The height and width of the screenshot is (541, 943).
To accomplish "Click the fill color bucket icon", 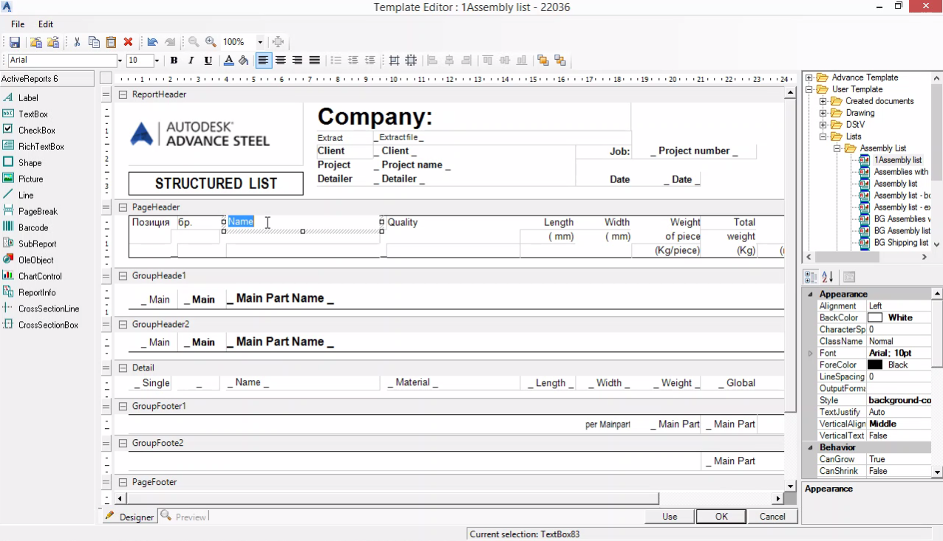I will click(x=243, y=61).
